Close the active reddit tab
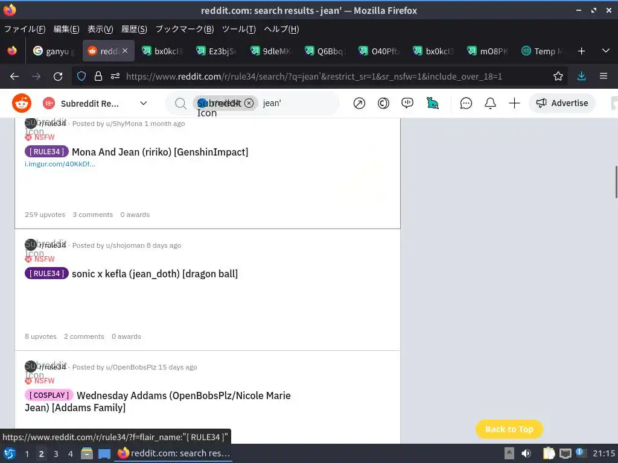 (125, 51)
